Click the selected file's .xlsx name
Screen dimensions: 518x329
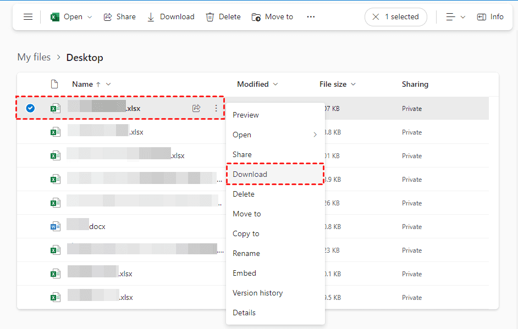(104, 108)
